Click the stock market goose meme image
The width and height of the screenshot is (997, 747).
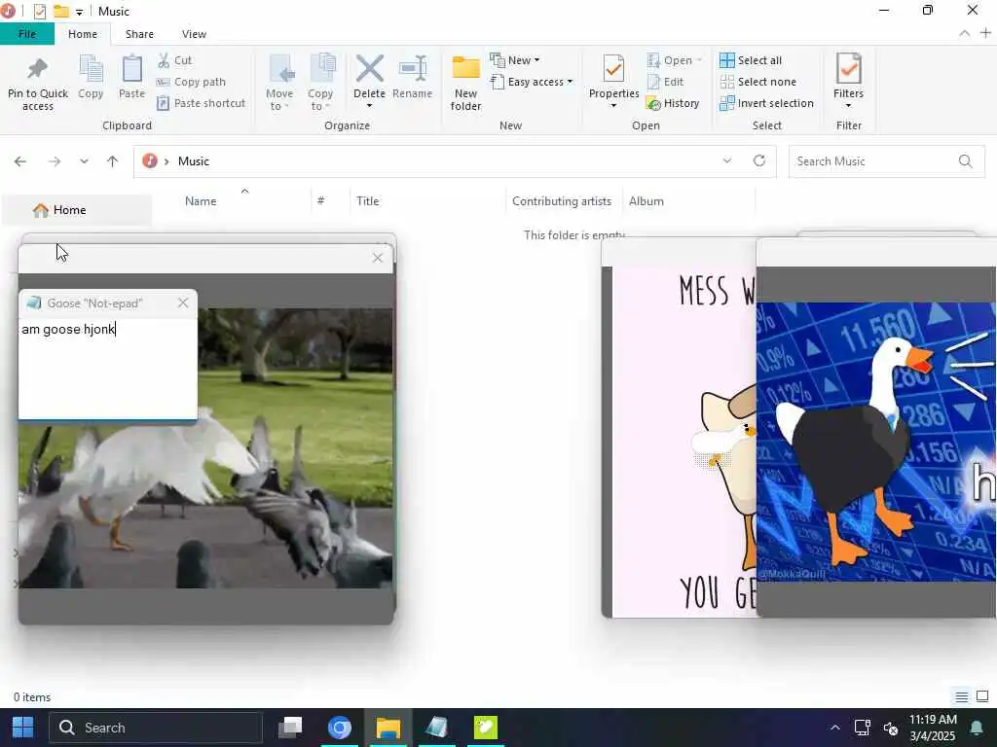[x=876, y=442]
